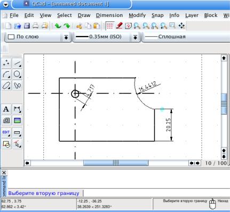Select the Hatch tool
Image resolution: width=230 pixels, height=212 pixels.
pyautogui.click(x=6, y=121)
